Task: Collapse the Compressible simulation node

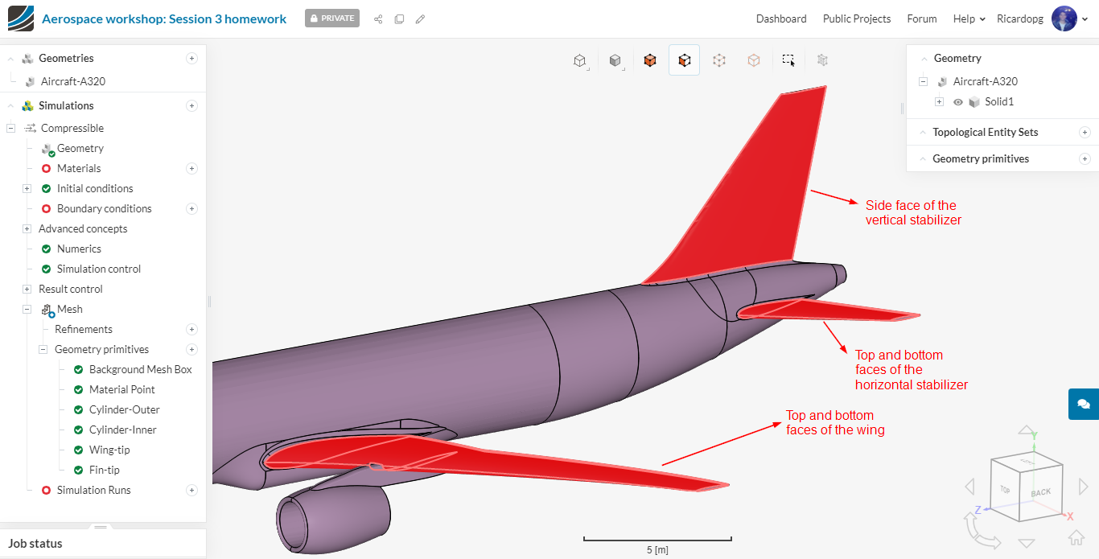Action: (x=10, y=128)
